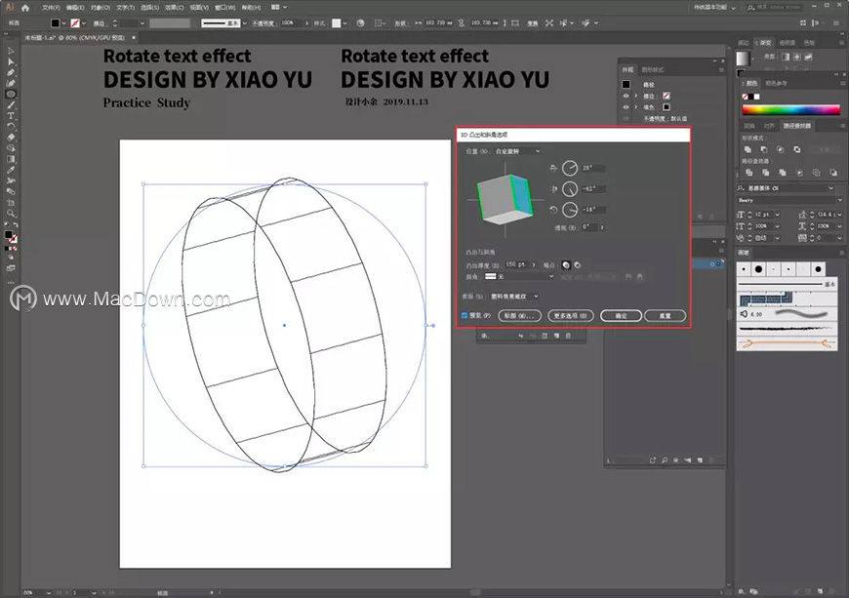
Task: Click the Outline pathfinder icon
Action: (x=817, y=173)
